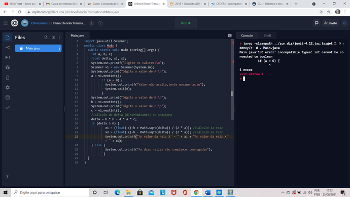Open Word from the taskbar
The width and height of the screenshot is (350, 197).
click(207, 192)
